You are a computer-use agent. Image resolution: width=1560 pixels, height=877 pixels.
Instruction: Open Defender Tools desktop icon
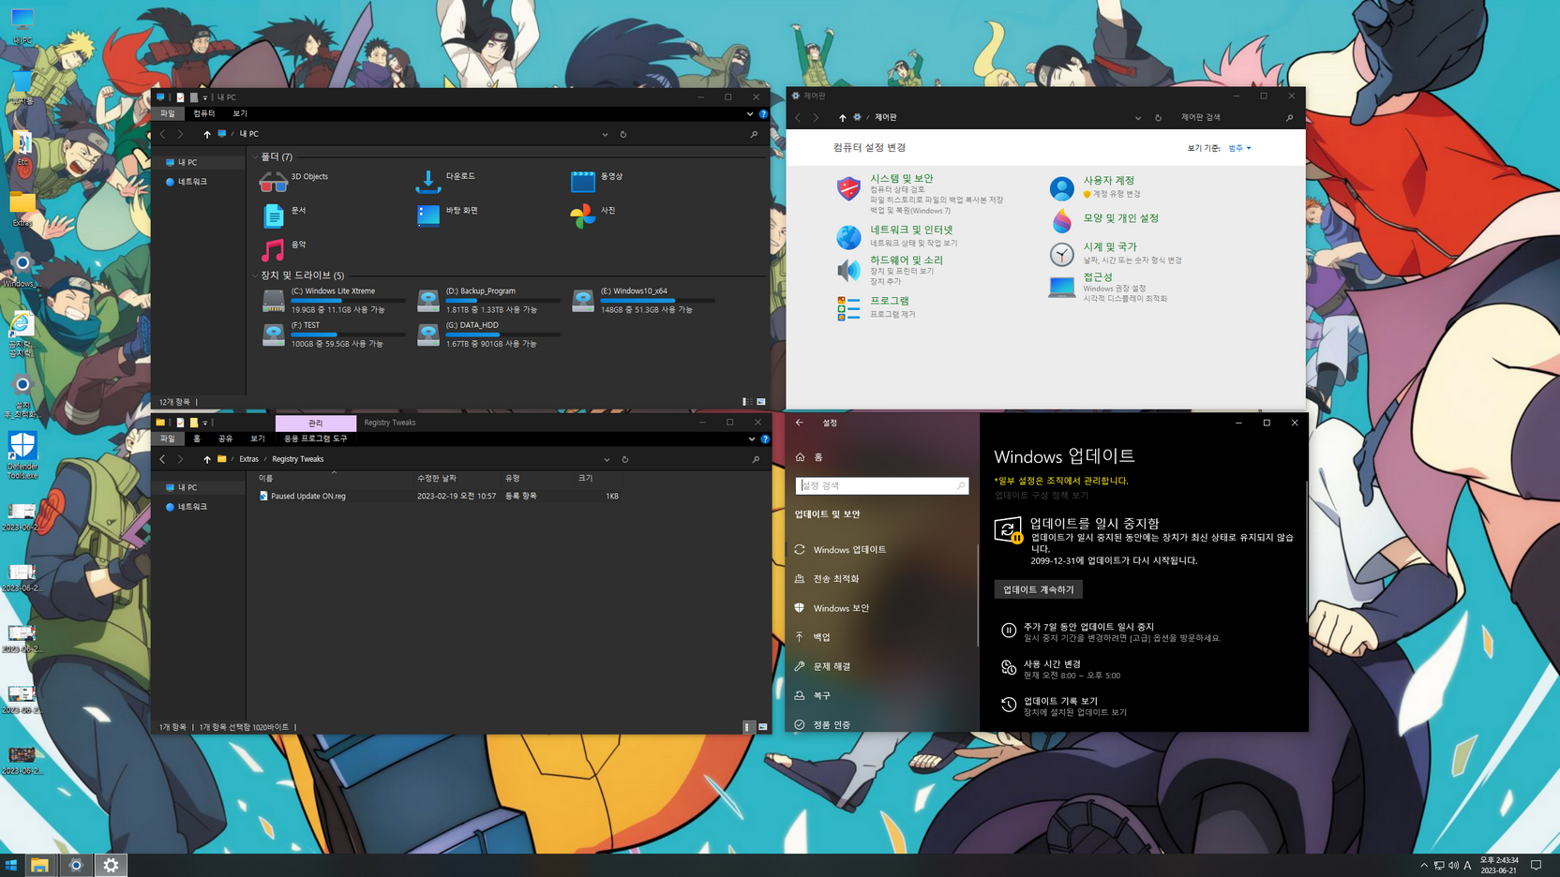coord(22,455)
